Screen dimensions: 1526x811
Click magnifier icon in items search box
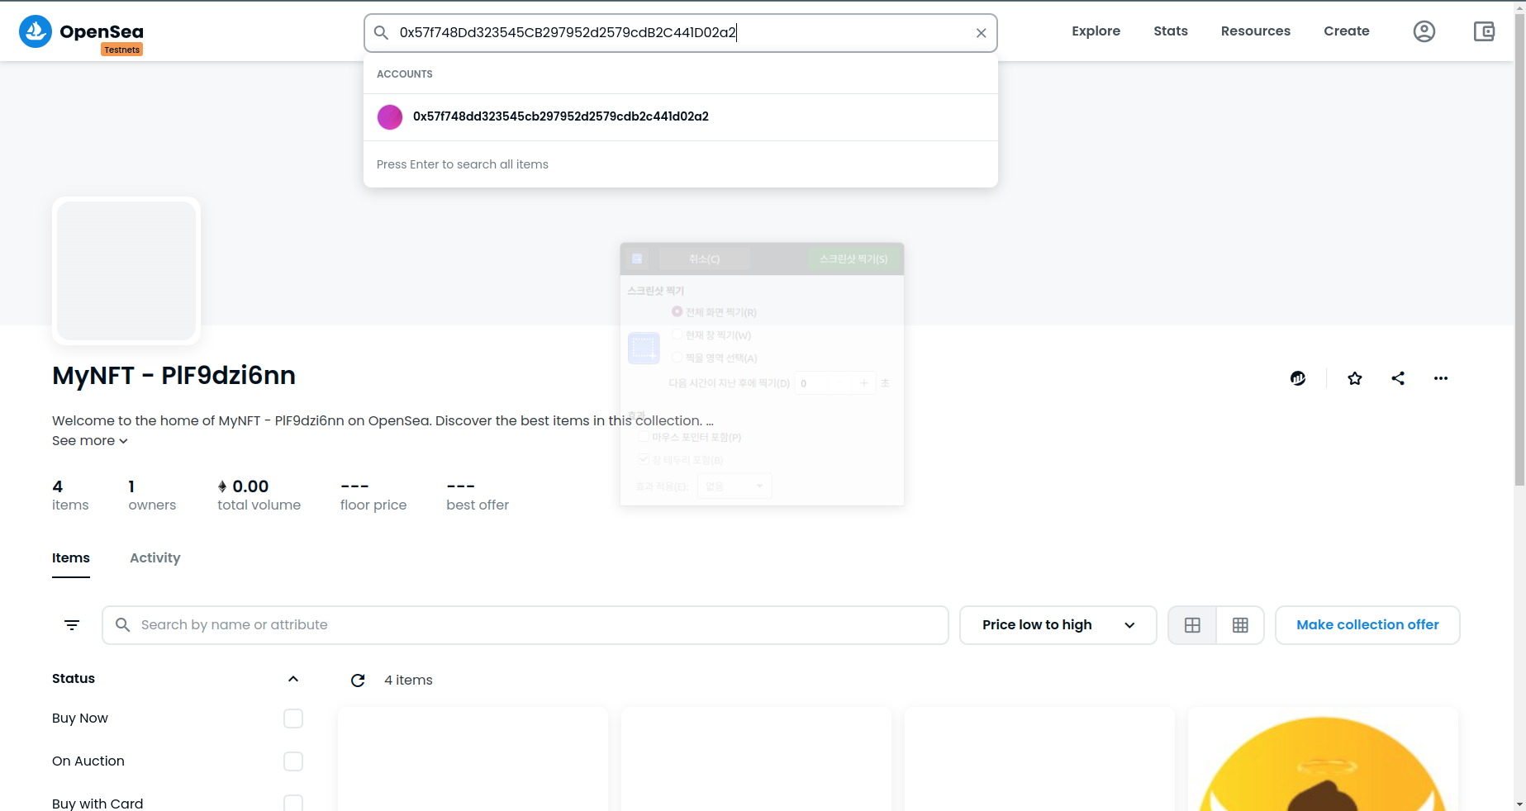click(122, 625)
